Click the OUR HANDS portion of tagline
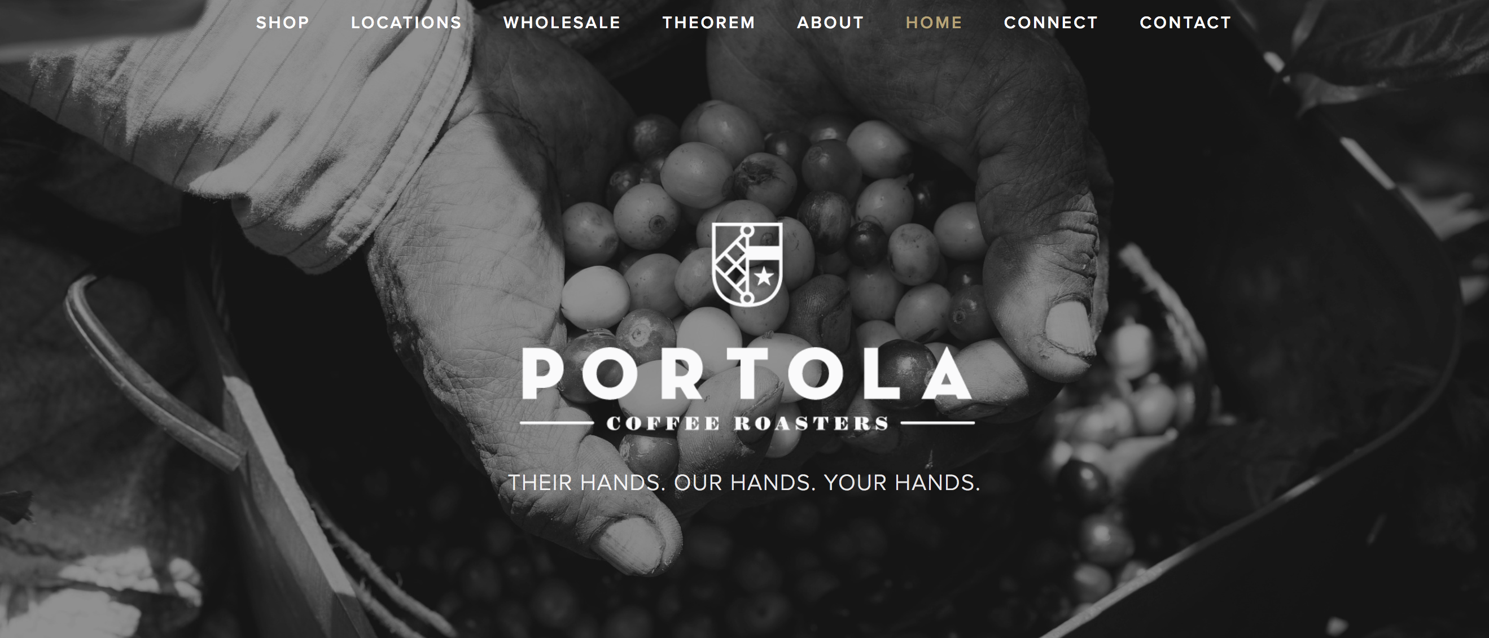The height and width of the screenshot is (638, 1489). [x=745, y=483]
